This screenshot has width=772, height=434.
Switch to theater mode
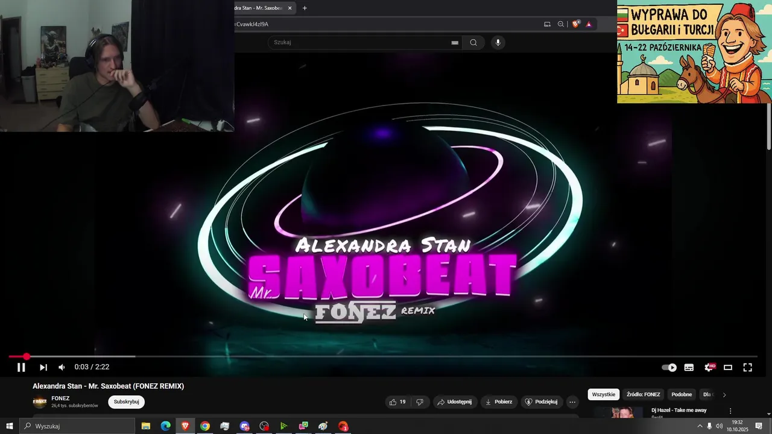tap(728, 367)
